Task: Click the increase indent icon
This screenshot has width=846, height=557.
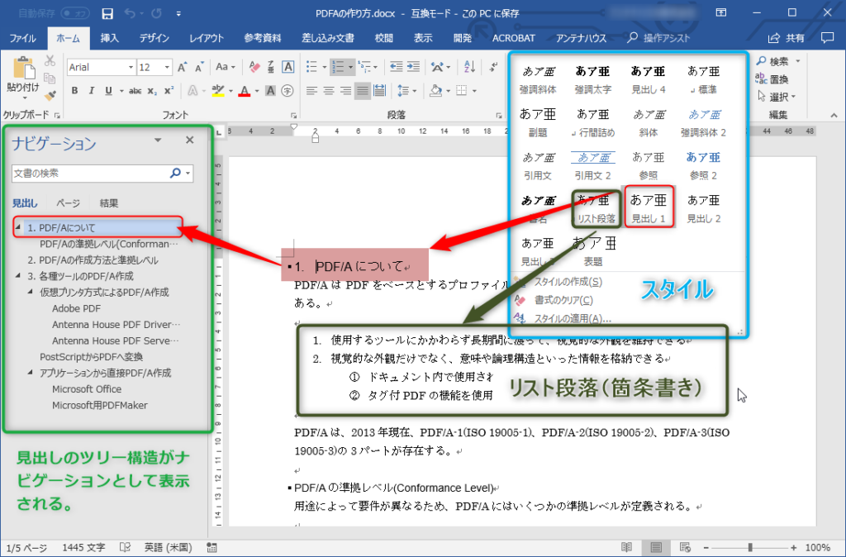Action: [413, 67]
